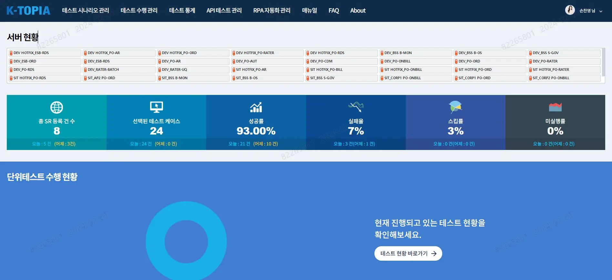Open the 테스트 수행 관리 menu
Screen dimensions: 612x280
click(139, 11)
